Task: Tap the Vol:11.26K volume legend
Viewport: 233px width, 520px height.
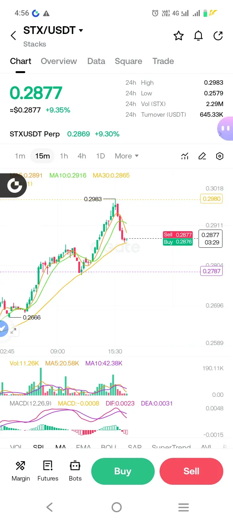Action: (x=24, y=363)
